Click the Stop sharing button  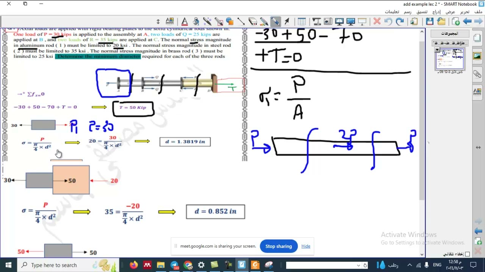278,246
